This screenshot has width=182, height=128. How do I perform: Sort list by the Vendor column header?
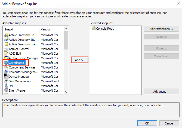52,29
